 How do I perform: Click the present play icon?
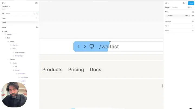(184, 3)
